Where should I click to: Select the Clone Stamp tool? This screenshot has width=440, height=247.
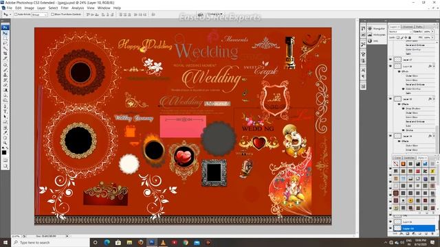pyautogui.click(x=5, y=75)
